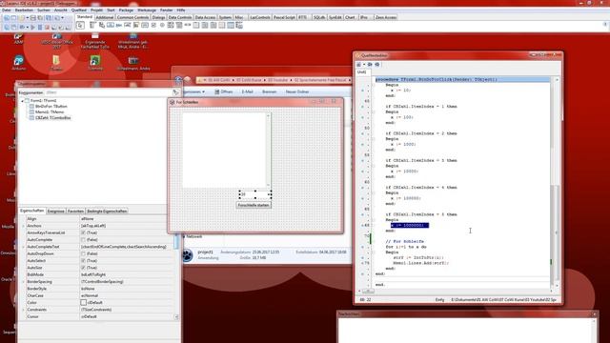Toggle the AutoComplete property checkbox
The height and width of the screenshot is (343, 610).
point(83,239)
